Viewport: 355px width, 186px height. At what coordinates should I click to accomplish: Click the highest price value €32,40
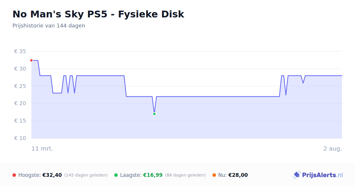point(52,175)
